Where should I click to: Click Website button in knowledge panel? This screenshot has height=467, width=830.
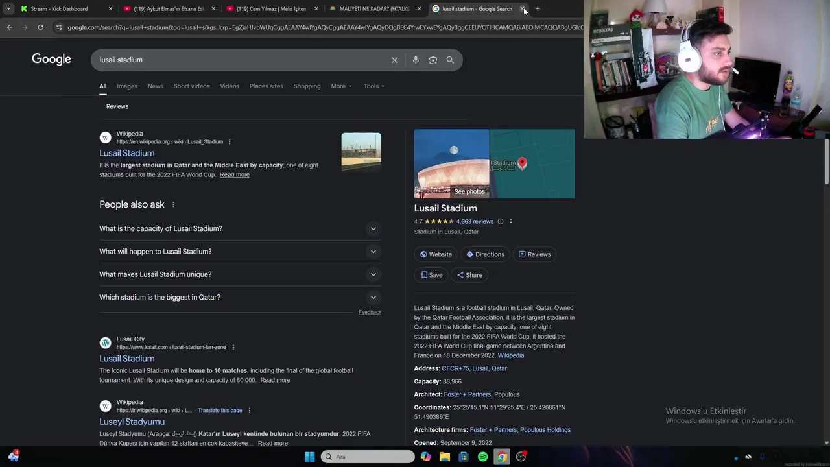[436, 254]
